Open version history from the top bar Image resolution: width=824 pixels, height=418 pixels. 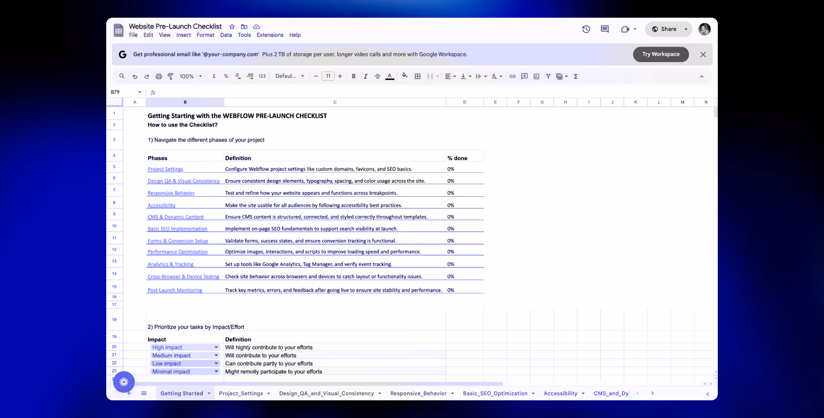(586, 29)
